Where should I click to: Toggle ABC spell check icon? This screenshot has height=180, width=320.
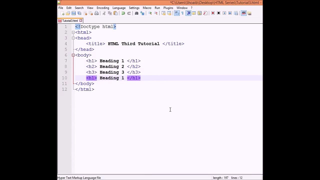click(244, 13)
